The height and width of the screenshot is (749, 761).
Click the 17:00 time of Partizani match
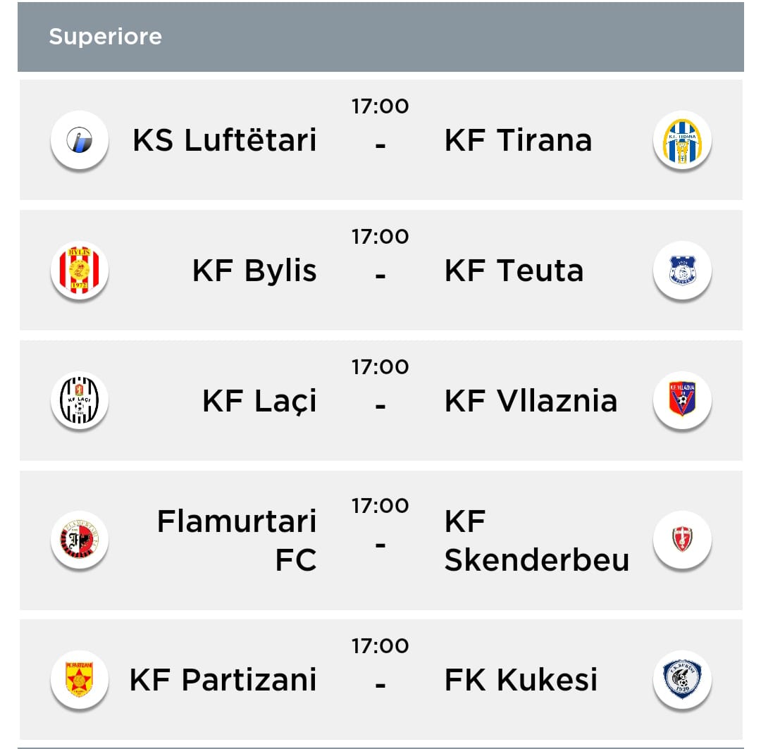click(x=380, y=646)
